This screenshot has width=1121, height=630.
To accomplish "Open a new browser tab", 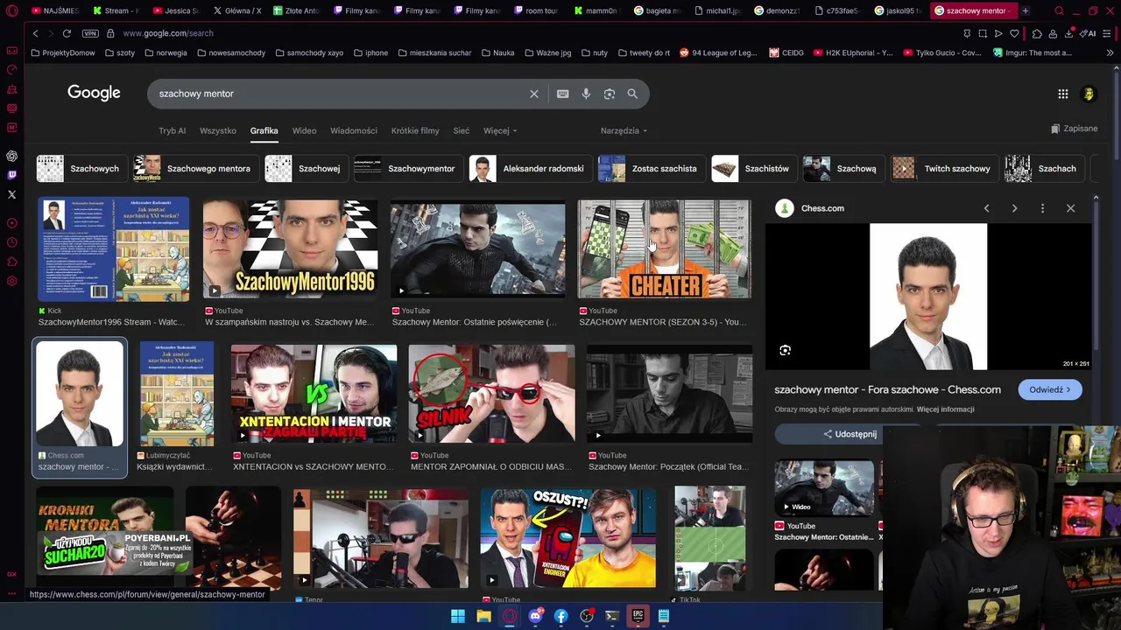I will (x=1026, y=10).
